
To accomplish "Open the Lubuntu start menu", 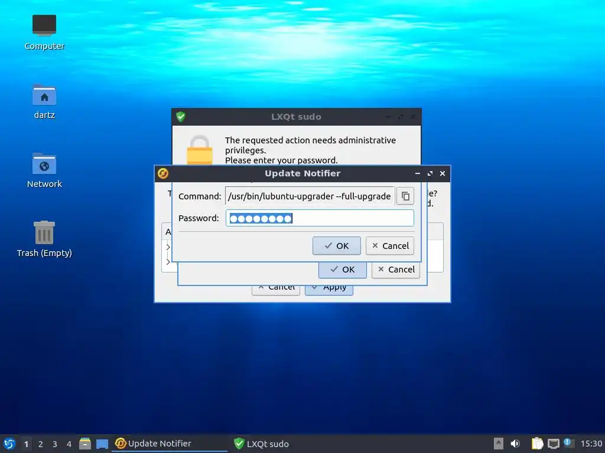I will tap(9, 444).
